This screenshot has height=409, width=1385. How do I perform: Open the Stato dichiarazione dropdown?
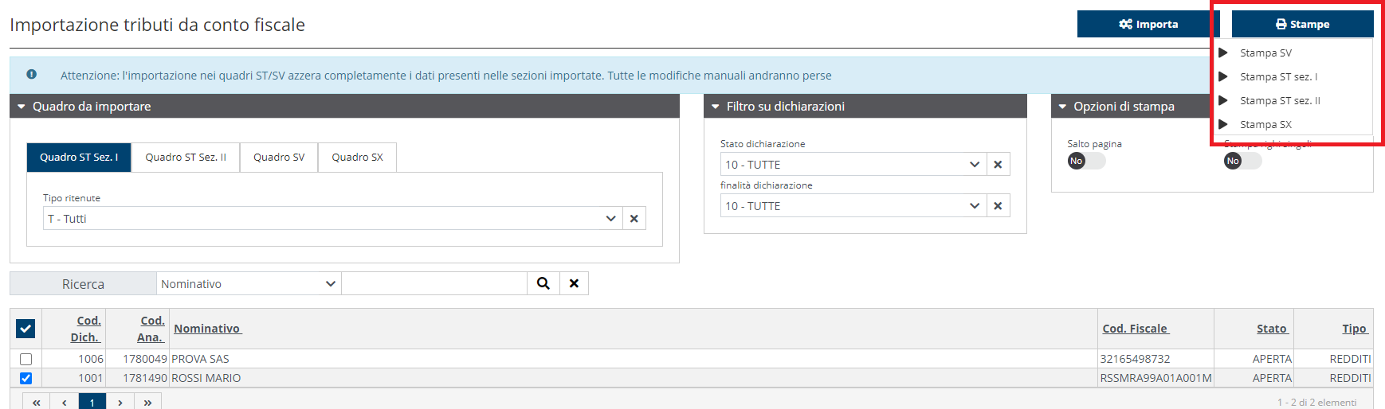click(973, 165)
